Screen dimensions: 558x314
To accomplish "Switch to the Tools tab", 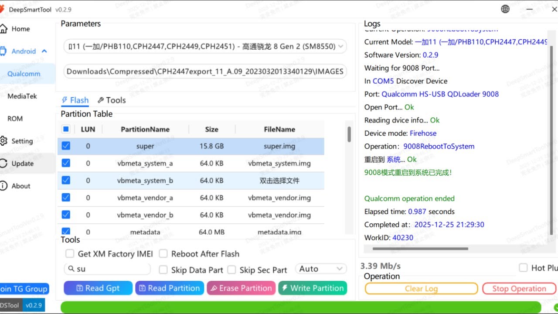I will (112, 100).
